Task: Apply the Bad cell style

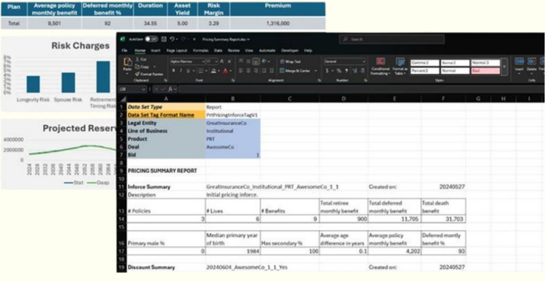Action: pyautogui.click(x=485, y=71)
